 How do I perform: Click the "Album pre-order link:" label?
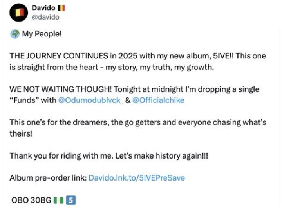point(48,178)
